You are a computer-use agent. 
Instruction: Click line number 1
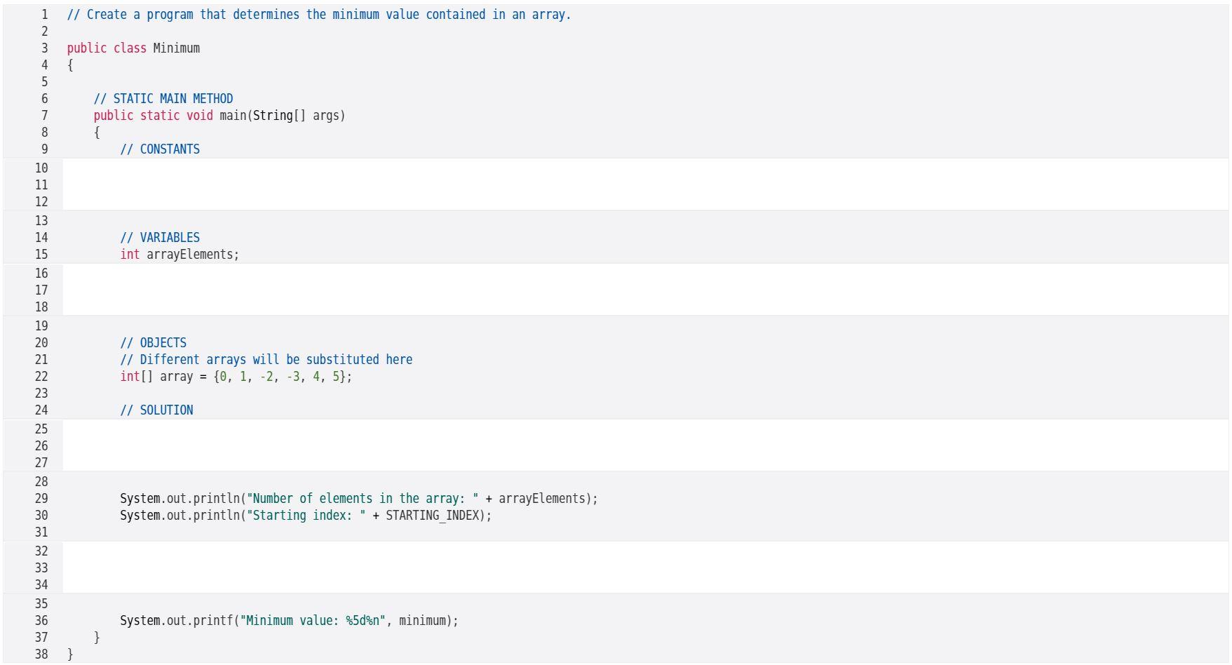[x=43, y=14]
